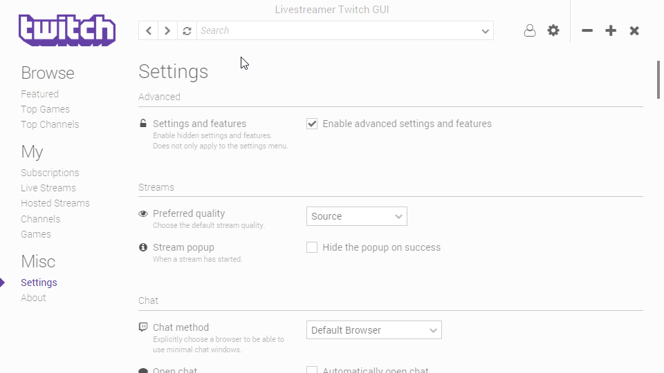Click the Stream popup label
Screen dimensions: 664x373
click(183, 247)
